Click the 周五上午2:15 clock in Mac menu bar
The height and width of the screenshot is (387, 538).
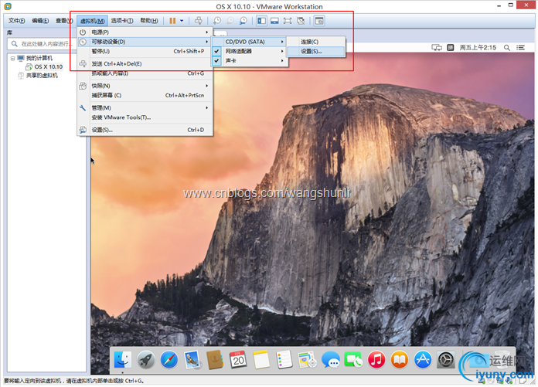click(x=478, y=48)
